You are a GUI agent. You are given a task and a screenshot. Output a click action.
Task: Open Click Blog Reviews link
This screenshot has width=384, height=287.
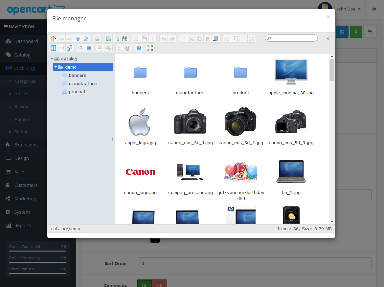click(23, 106)
